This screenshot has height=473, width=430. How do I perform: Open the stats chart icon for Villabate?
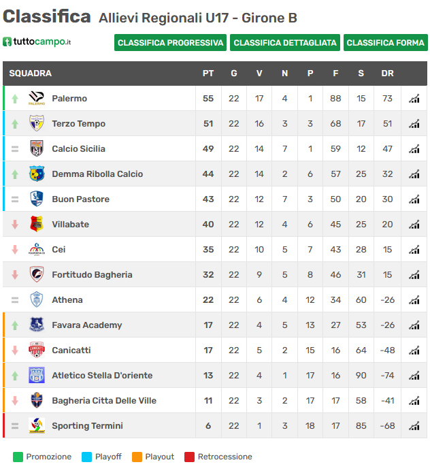[x=414, y=225]
